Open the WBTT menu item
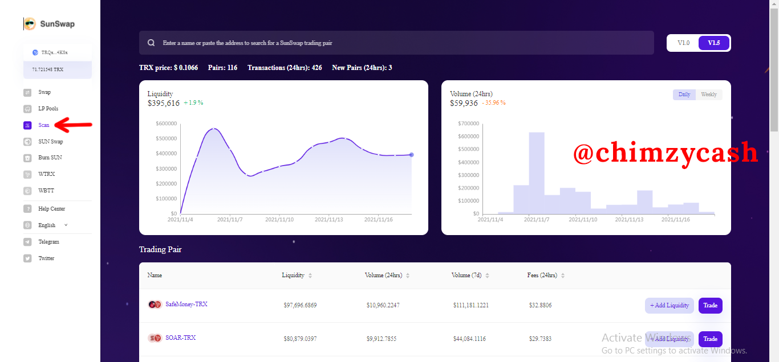779x362 pixels. click(46, 191)
